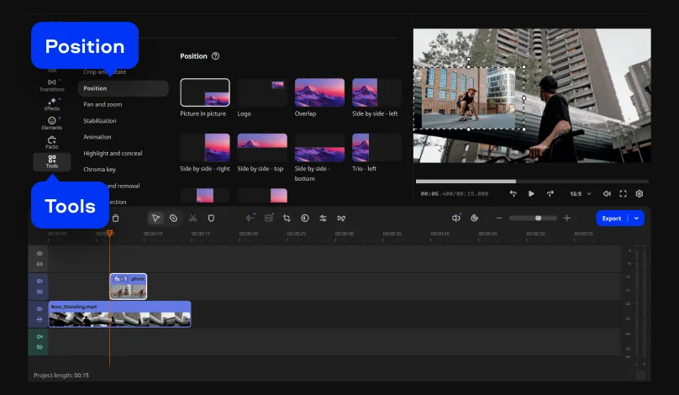Select the scissors cut tool
The image size is (679, 395).
[192, 218]
